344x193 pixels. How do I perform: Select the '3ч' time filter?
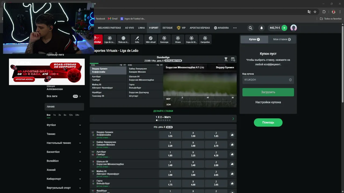point(60,115)
